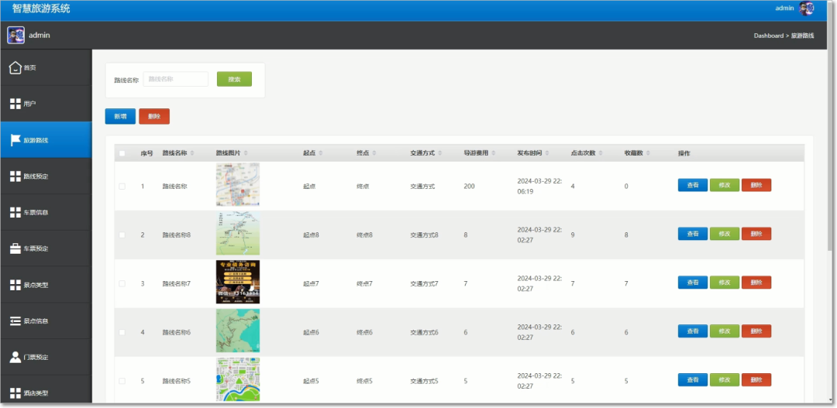The image size is (837, 408).
Task: Sort table by 终点 column arrows
Action: (374, 153)
